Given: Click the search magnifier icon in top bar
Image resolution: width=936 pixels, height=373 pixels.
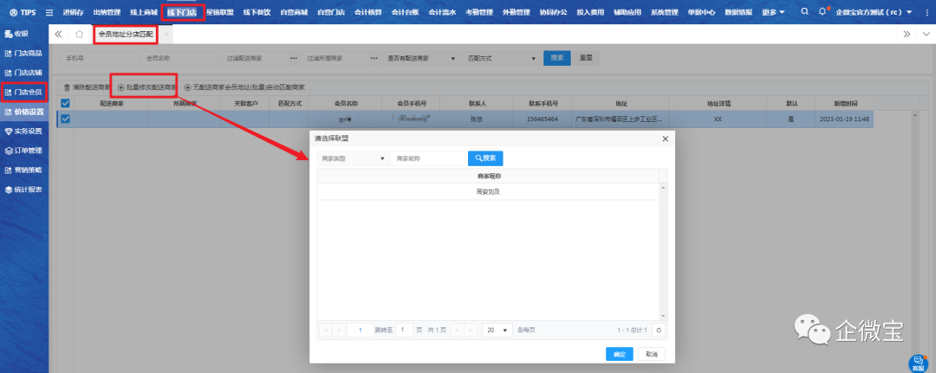Looking at the screenshot, I should click(804, 12).
